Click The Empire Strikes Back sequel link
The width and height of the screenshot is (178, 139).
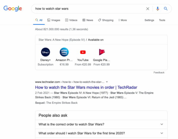coord(62,103)
